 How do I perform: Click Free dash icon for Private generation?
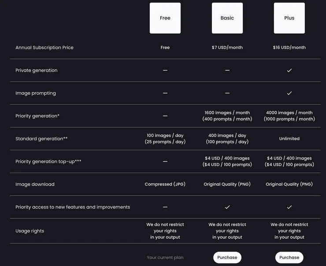[165, 70]
